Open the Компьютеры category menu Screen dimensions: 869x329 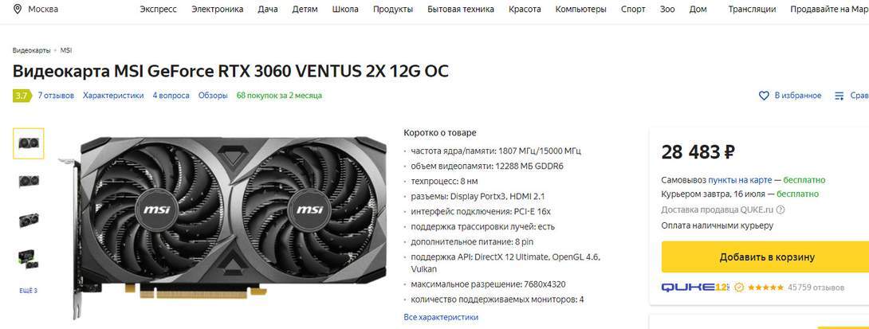click(581, 10)
